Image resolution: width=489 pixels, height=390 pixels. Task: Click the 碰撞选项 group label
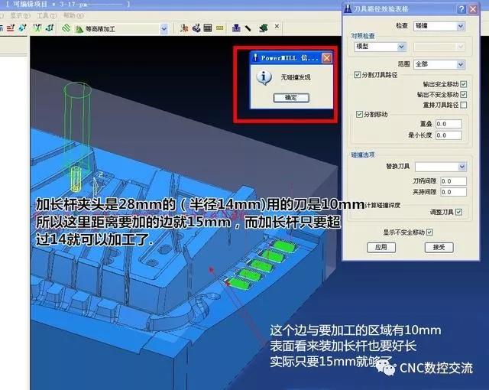point(363,154)
